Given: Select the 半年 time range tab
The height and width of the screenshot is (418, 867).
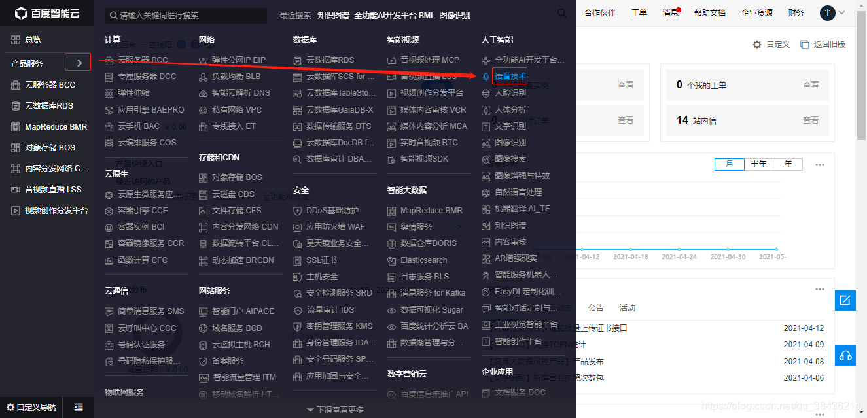Looking at the screenshot, I should coord(758,164).
